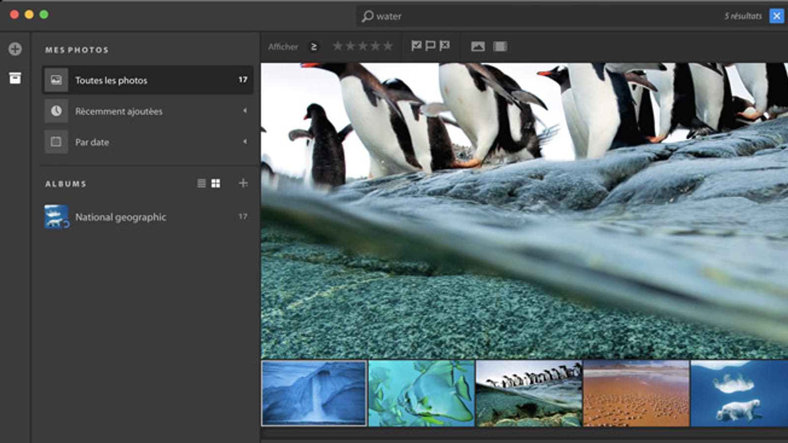Set filter to five stars rating
The width and height of the screenshot is (788, 443).
click(x=388, y=46)
